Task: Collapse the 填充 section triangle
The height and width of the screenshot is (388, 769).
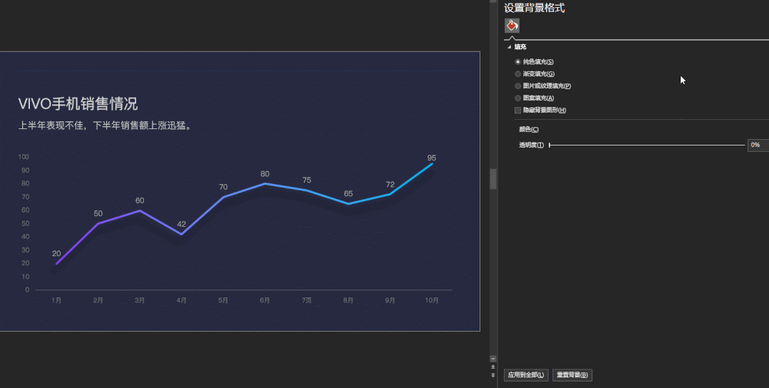Action: (x=509, y=47)
